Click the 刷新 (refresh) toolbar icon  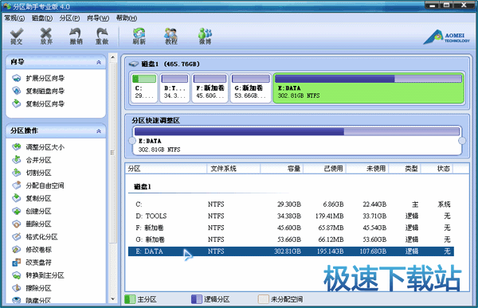139,37
